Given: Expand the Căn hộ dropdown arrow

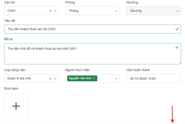Looking at the screenshot, I should pos(56,11).
